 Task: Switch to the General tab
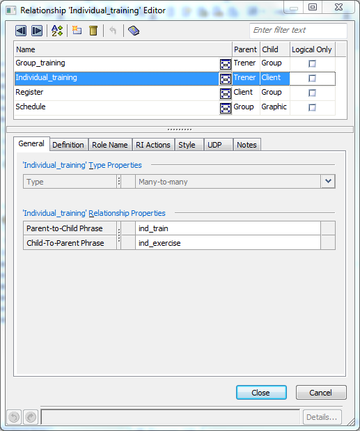pos(31,143)
